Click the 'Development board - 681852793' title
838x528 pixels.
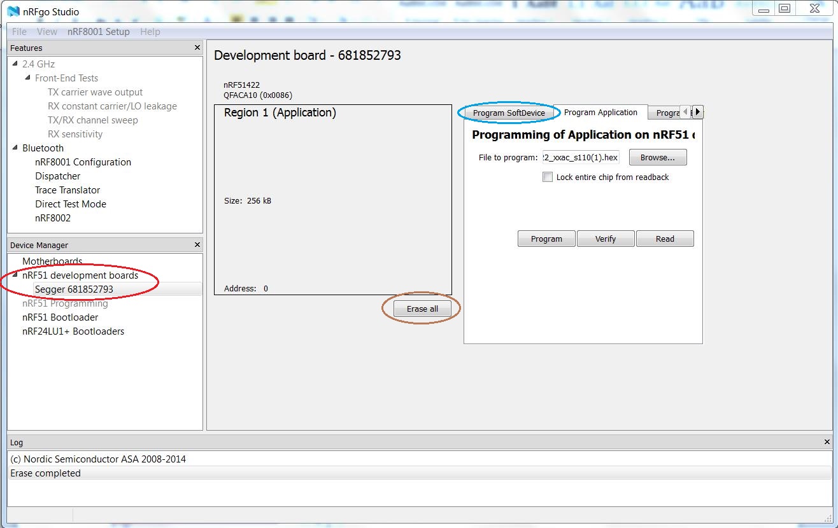tap(308, 55)
